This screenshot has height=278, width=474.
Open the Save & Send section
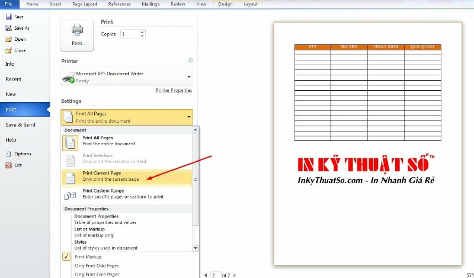pyautogui.click(x=21, y=125)
